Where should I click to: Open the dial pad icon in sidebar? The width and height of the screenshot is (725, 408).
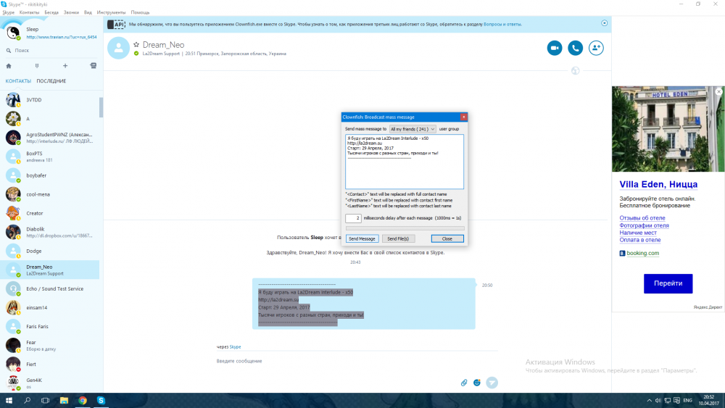pyautogui.click(x=37, y=66)
